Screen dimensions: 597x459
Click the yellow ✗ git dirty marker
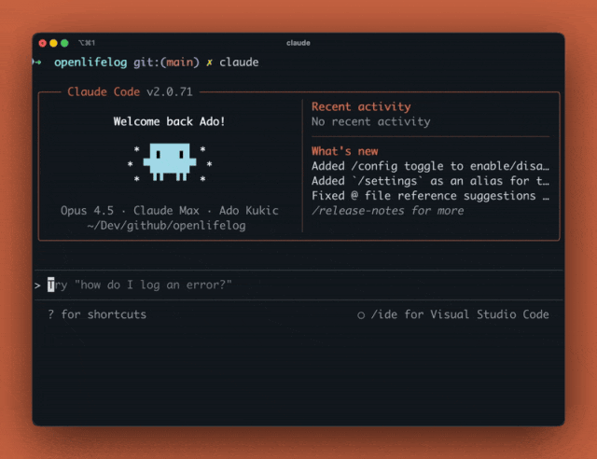[210, 62]
